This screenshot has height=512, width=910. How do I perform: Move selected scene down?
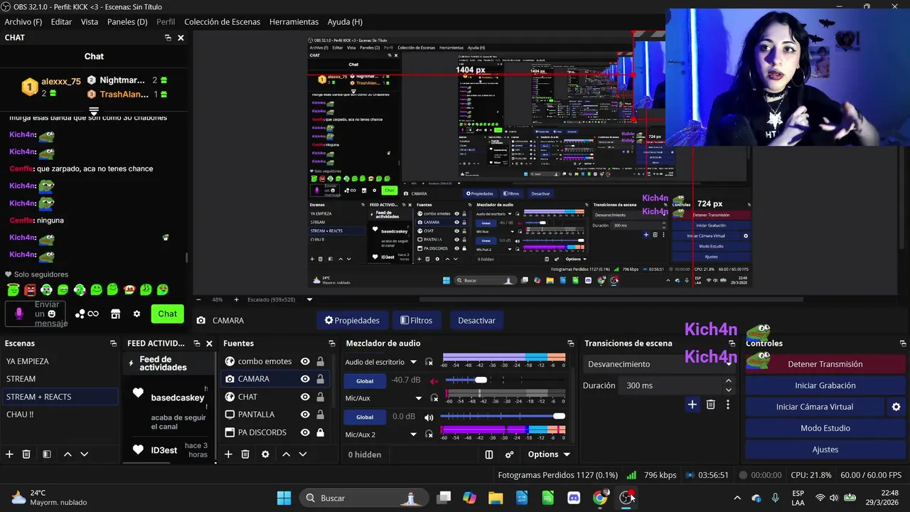(84, 454)
